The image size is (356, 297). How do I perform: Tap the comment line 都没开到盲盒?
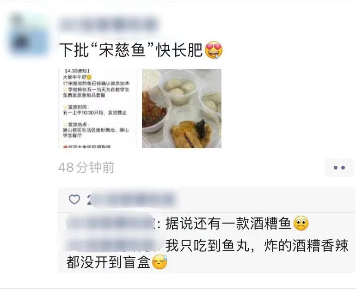point(108,262)
